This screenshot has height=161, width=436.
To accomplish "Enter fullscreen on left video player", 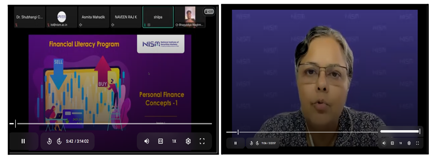I will coord(202,141).
